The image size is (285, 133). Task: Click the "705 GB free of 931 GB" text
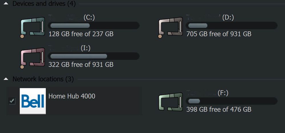pos(219,34)
